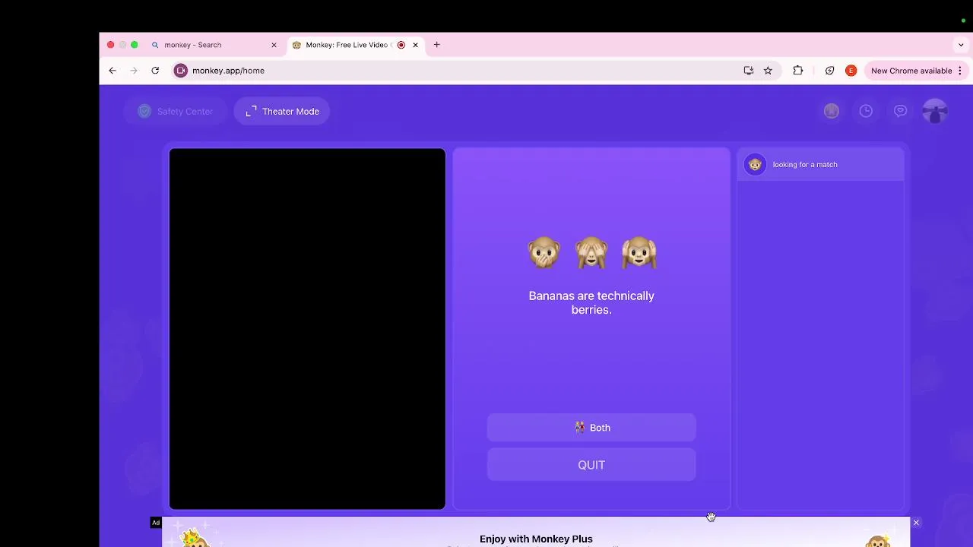Open the Safety Center
This screenshot has height=547, width=973.
(175, 112)
